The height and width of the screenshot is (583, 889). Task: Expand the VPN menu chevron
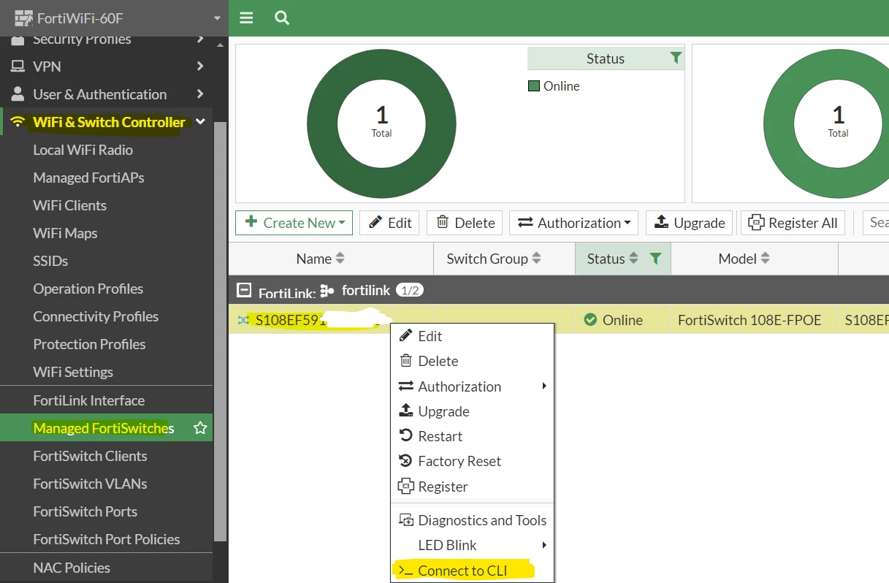(x=200, y=66)
